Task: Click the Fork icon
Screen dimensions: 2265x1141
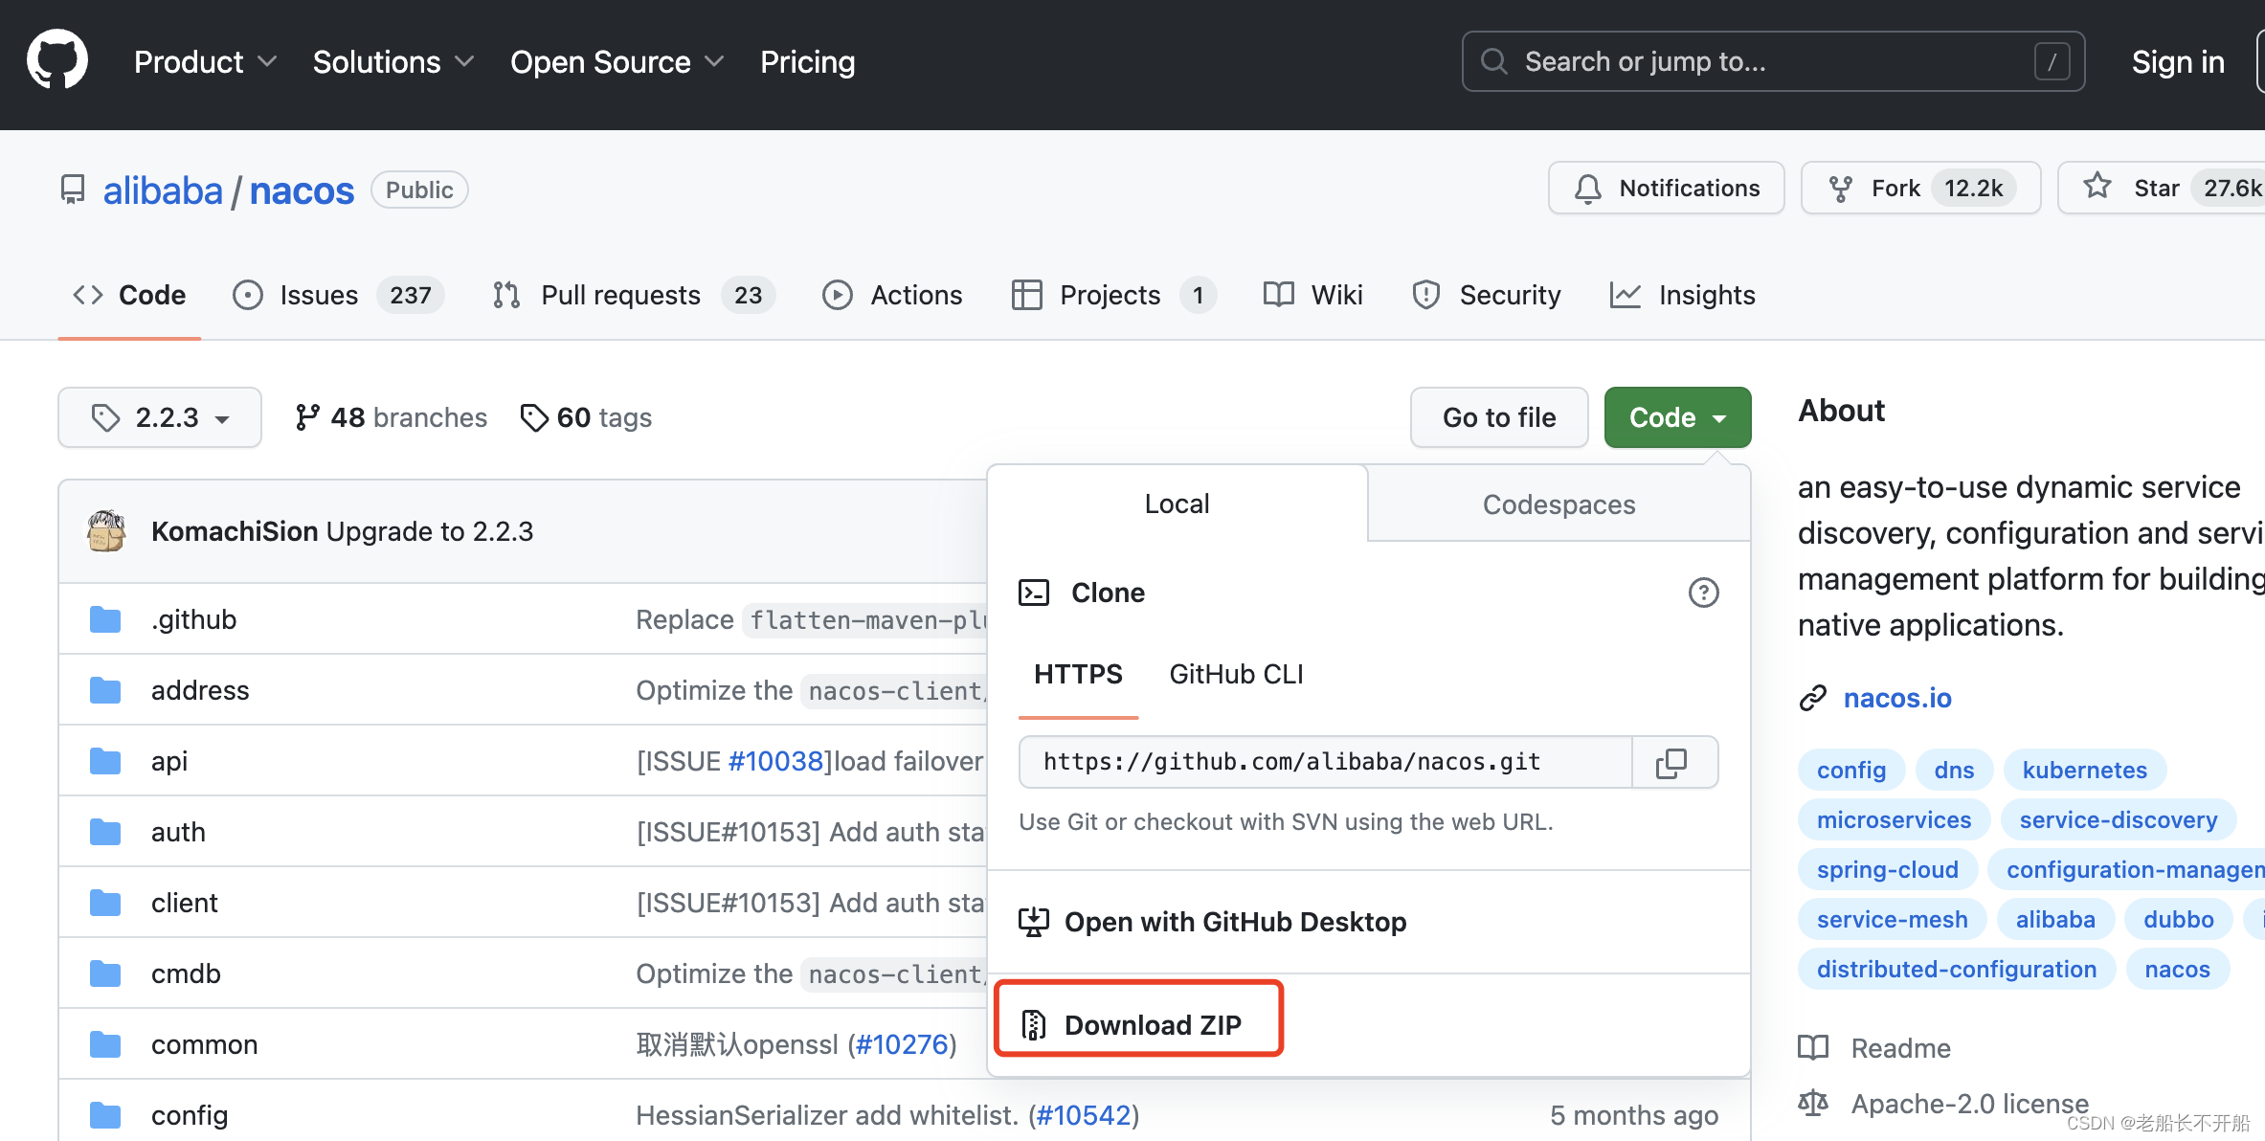Action: tap(1841, 189)
